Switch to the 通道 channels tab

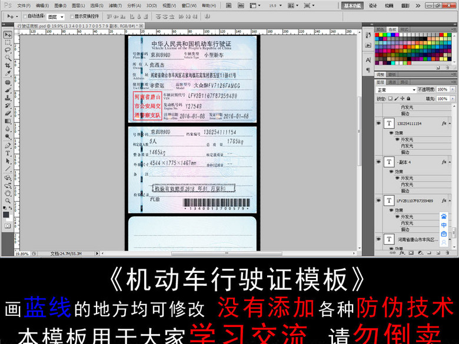coord(392,82)
